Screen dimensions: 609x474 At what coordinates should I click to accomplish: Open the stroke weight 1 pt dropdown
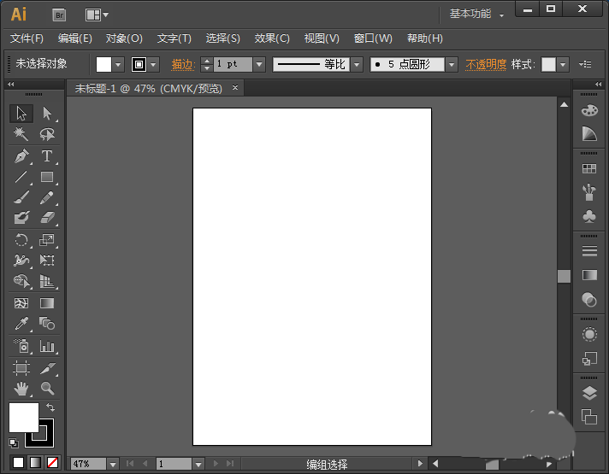[259, 64]
